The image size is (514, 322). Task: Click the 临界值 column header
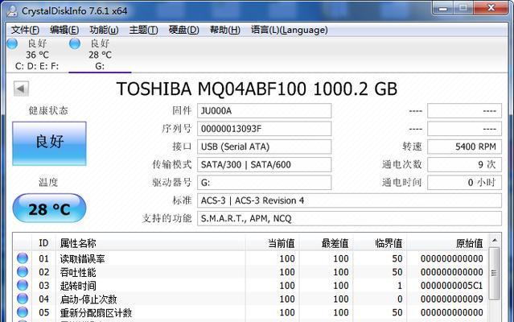380,243
